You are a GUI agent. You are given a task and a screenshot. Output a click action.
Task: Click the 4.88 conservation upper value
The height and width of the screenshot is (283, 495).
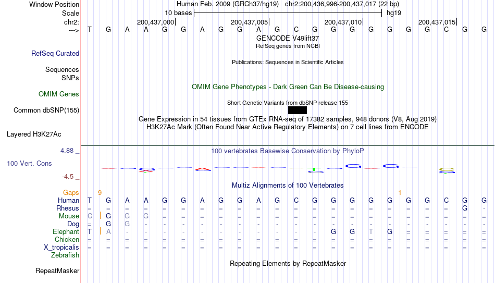click(67, 151)
